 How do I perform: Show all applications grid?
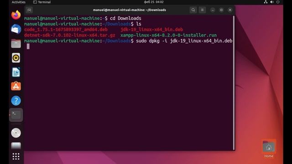pos(16,156)
